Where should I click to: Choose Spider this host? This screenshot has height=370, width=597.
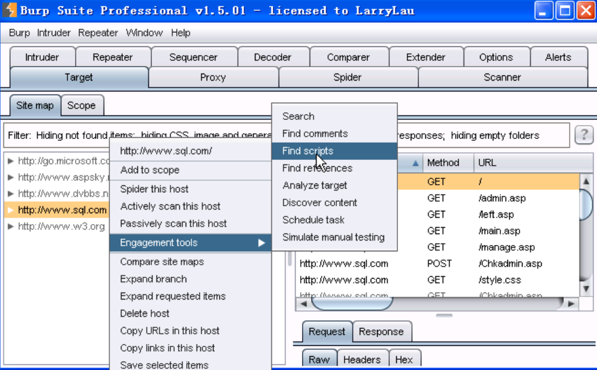tap(190, 189)
